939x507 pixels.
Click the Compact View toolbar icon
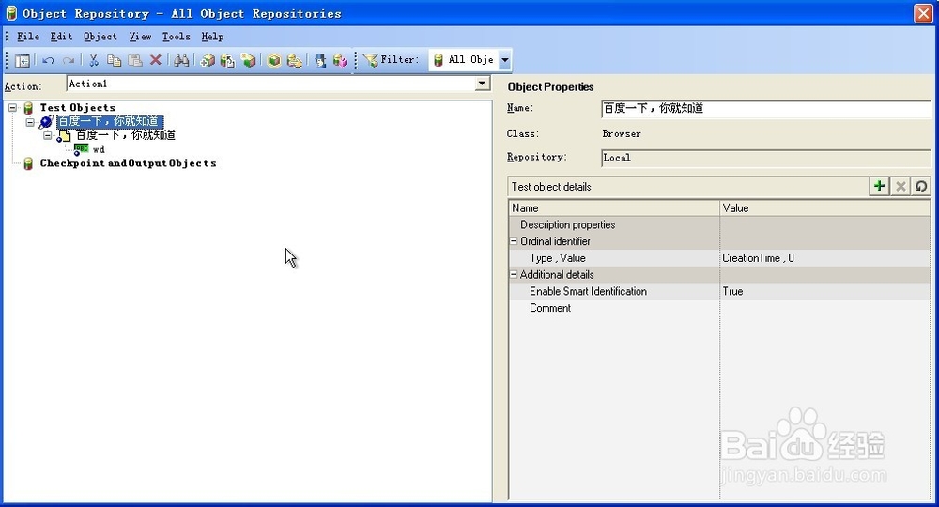(x=23, y=60)
